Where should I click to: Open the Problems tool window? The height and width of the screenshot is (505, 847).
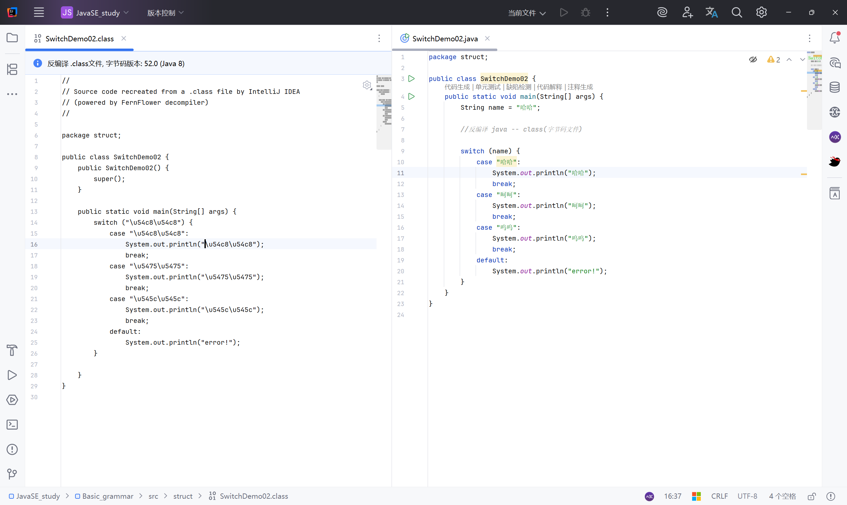pos(12,449)
